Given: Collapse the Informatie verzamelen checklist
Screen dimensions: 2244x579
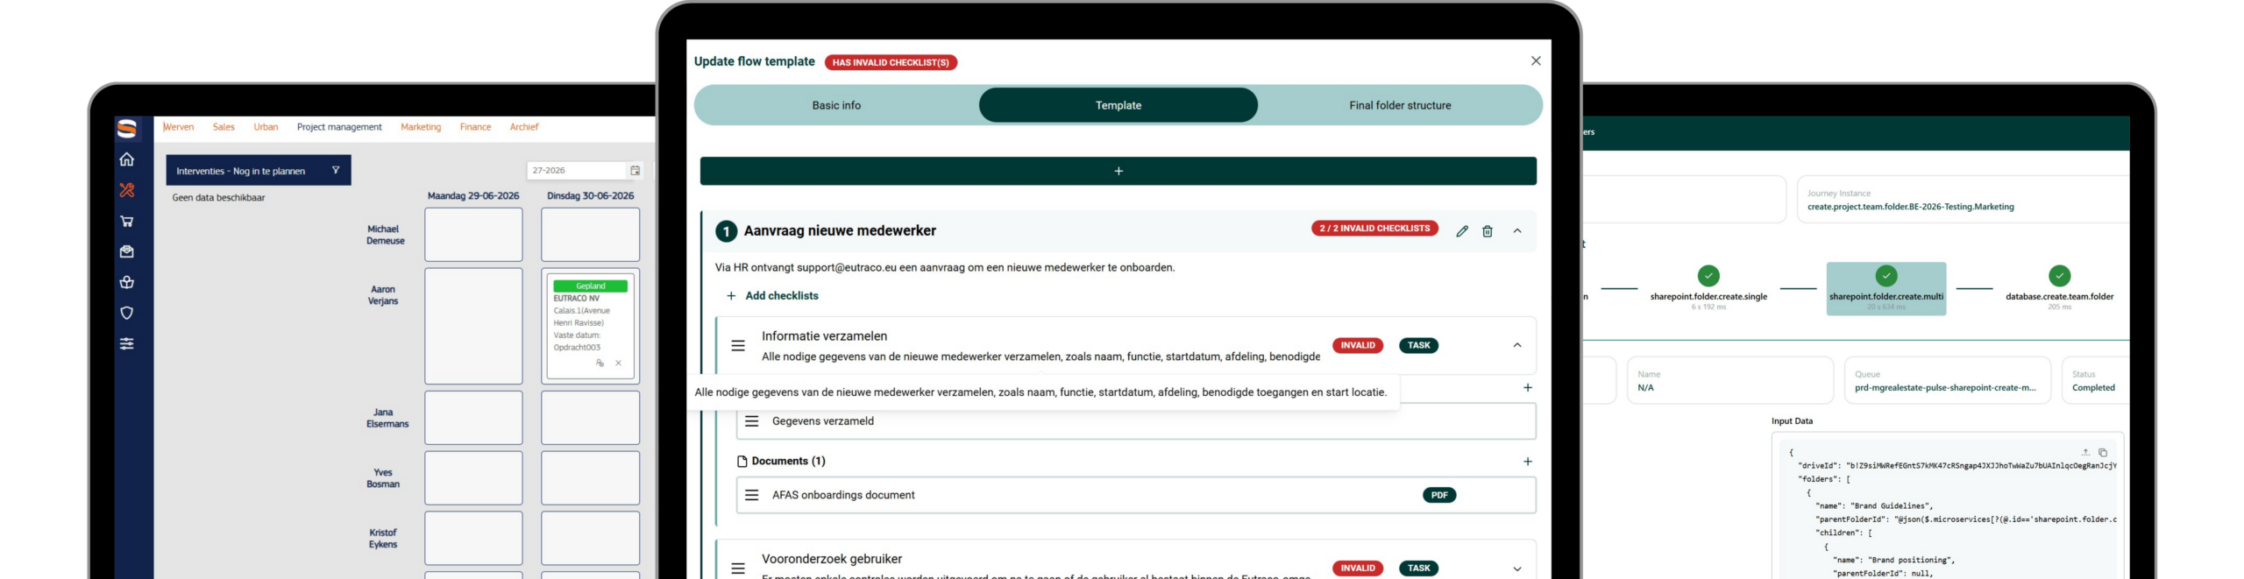Looking at the screenshot, I should pyautogui.click(x=1517, y=345).
